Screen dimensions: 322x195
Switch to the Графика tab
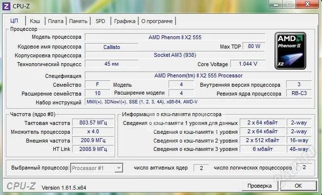click(x=124, y=21)
